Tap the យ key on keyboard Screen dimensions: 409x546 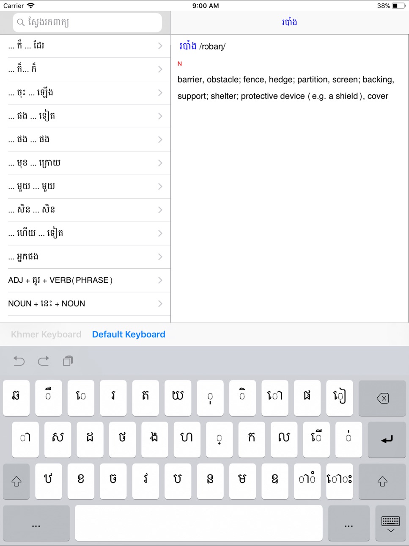178,398
